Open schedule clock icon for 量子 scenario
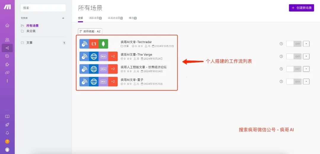The image size is (320, 154). tap(281, 82)
